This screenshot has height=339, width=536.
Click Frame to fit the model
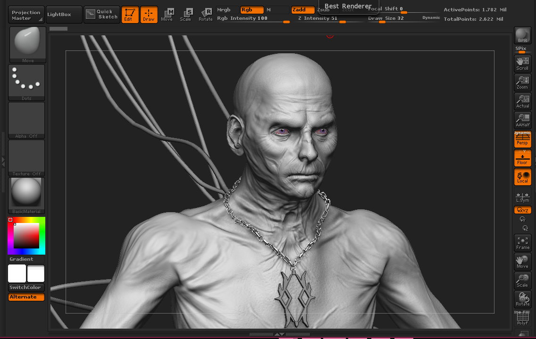coord(523,243)
